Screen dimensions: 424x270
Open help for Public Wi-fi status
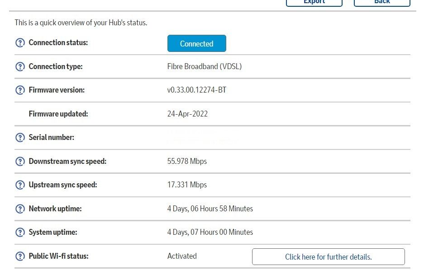[20, 256]
